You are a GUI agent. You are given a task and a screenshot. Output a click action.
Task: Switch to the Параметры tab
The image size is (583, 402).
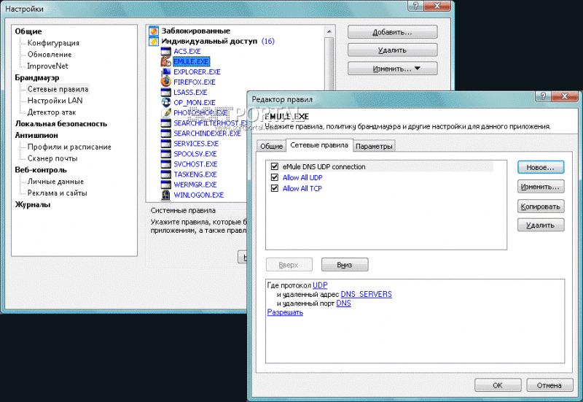pyautogui.click(x=374, y=147)
